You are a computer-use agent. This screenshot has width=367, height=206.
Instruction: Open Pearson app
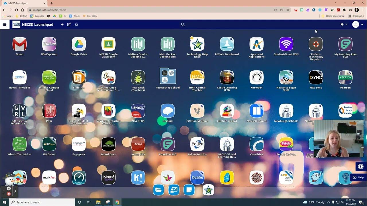[x=345, y=78]
